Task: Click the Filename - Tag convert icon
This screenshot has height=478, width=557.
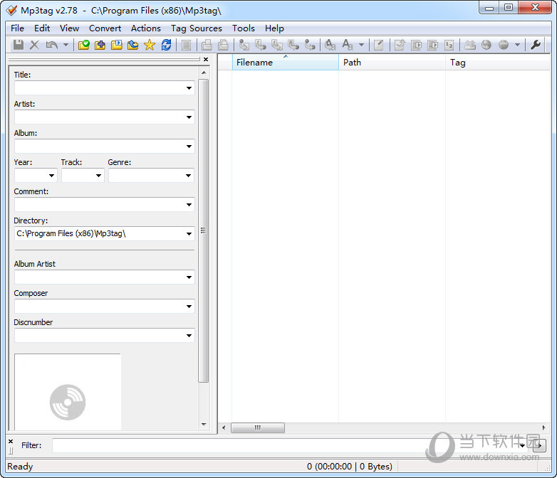Action: 261,45
